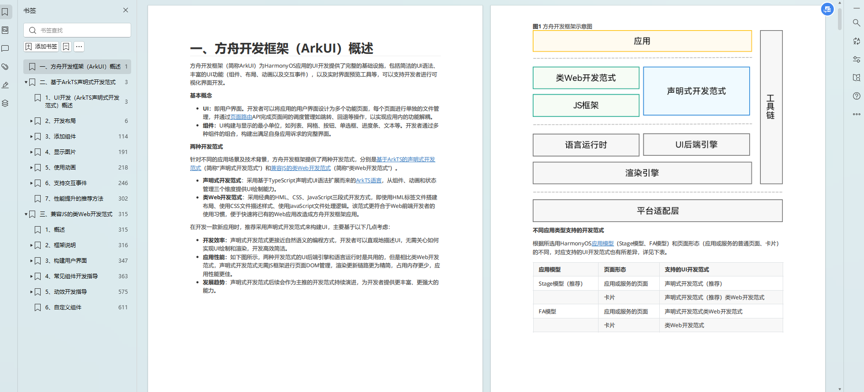This screenshot has width=864, height=392.
Task: Click the 类Web开发范式 box in the diagram
Action: [586, 78]
